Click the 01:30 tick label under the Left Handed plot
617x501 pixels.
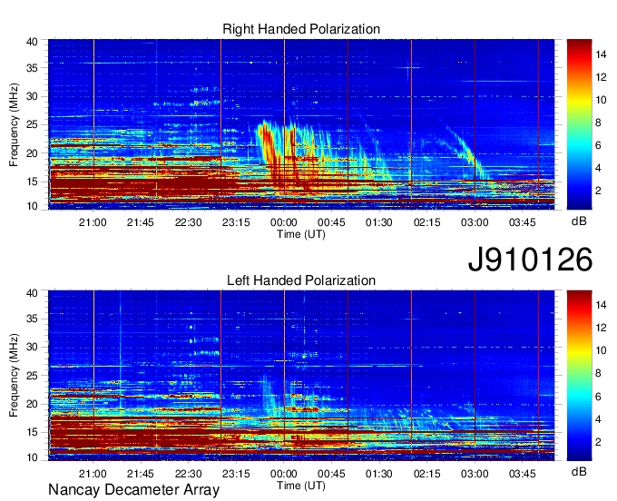tap(379, 474)
